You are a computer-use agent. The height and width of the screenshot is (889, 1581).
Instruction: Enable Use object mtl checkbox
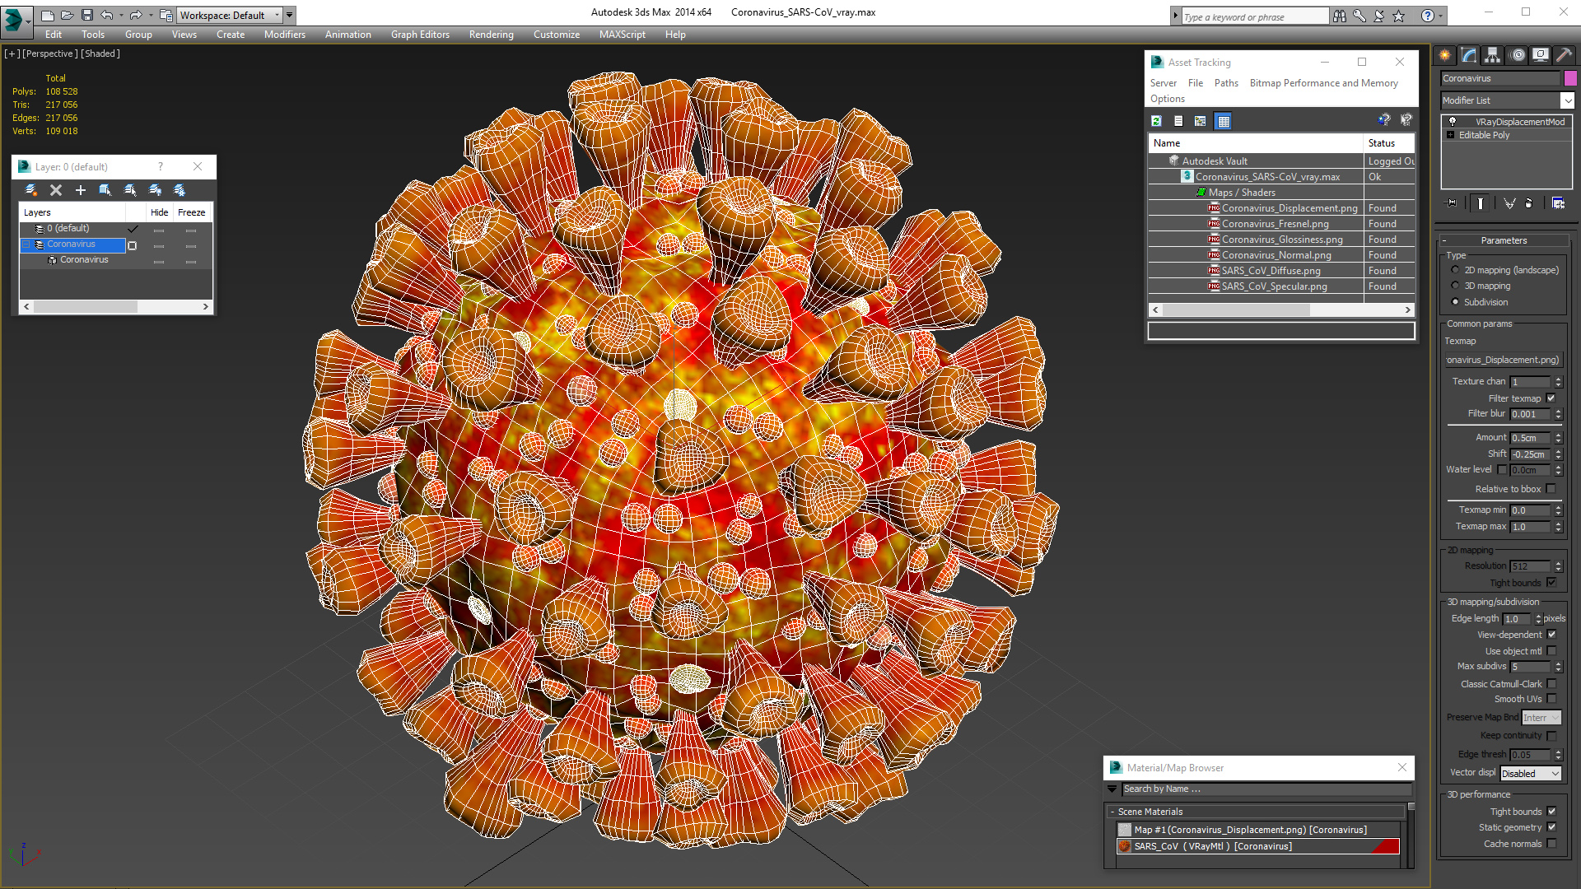point(1551,651)
